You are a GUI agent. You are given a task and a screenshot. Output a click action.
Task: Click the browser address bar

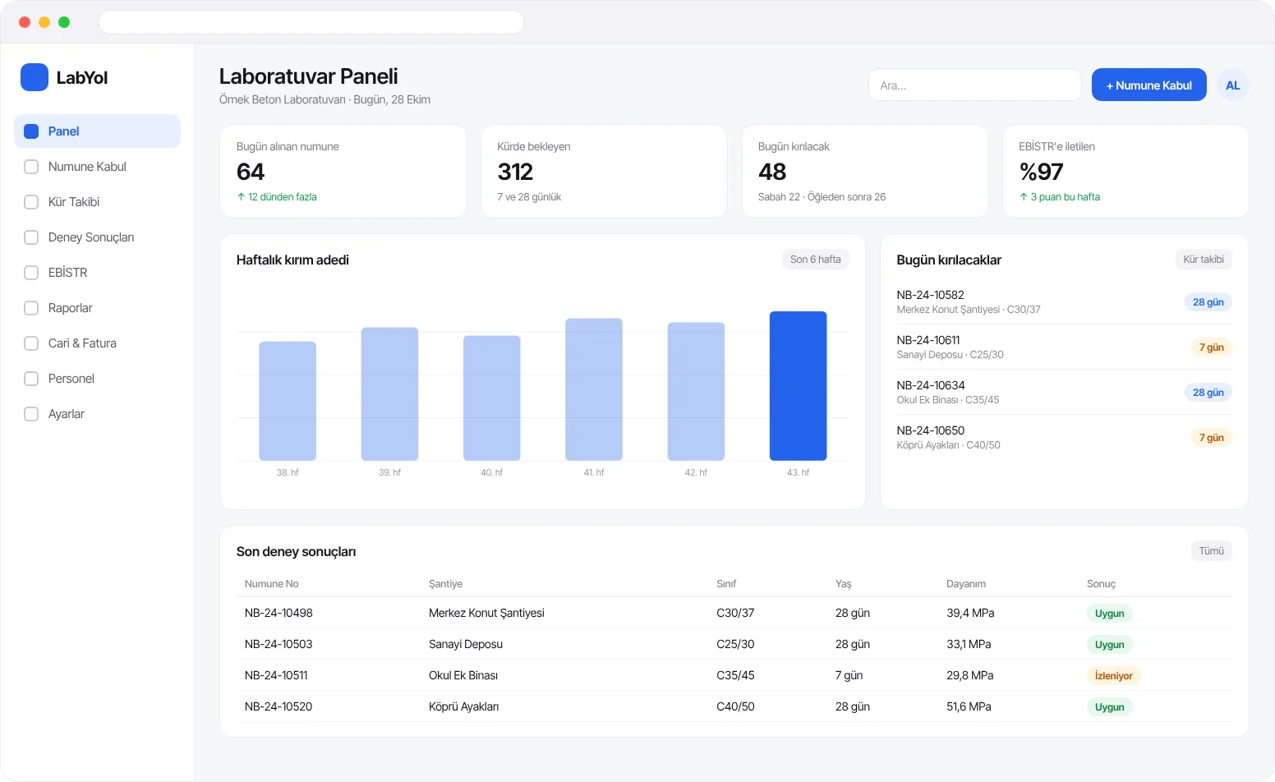pos(311,22)
